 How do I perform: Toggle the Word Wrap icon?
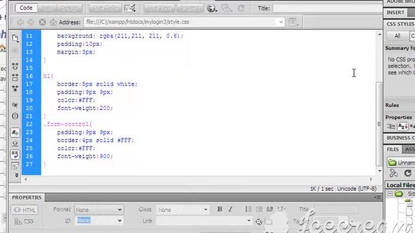15,155
